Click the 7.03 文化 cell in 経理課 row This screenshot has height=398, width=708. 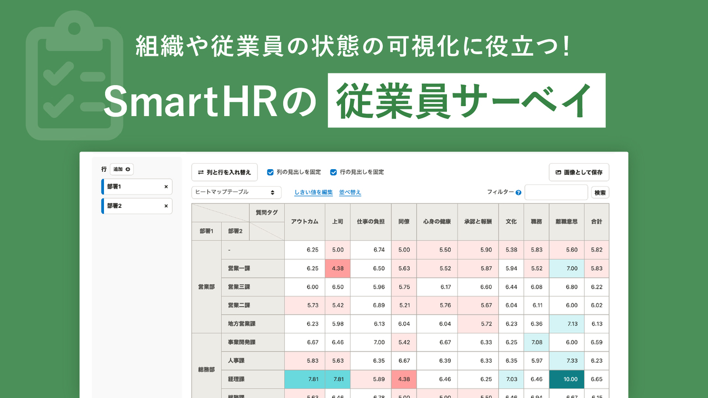coord(511,379)
